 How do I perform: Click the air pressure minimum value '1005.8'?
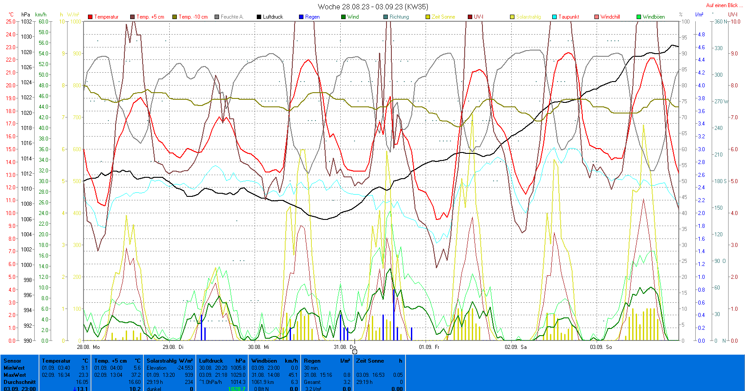[x=238, y=368]
